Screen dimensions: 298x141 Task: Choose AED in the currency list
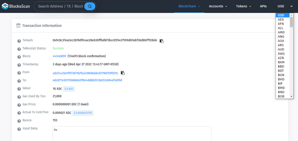pyautogui.click(x=281, y=20)
